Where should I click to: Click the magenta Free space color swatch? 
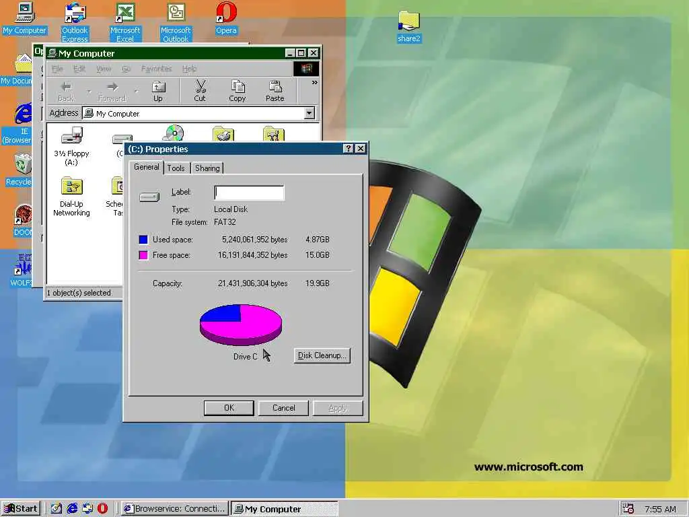(143, 255)
